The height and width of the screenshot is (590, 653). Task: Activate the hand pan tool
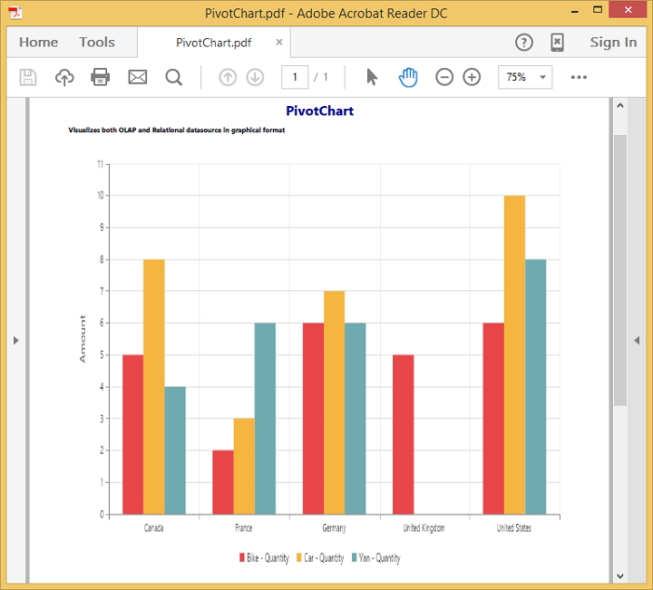pyautogui.click(x=408, y=77)
